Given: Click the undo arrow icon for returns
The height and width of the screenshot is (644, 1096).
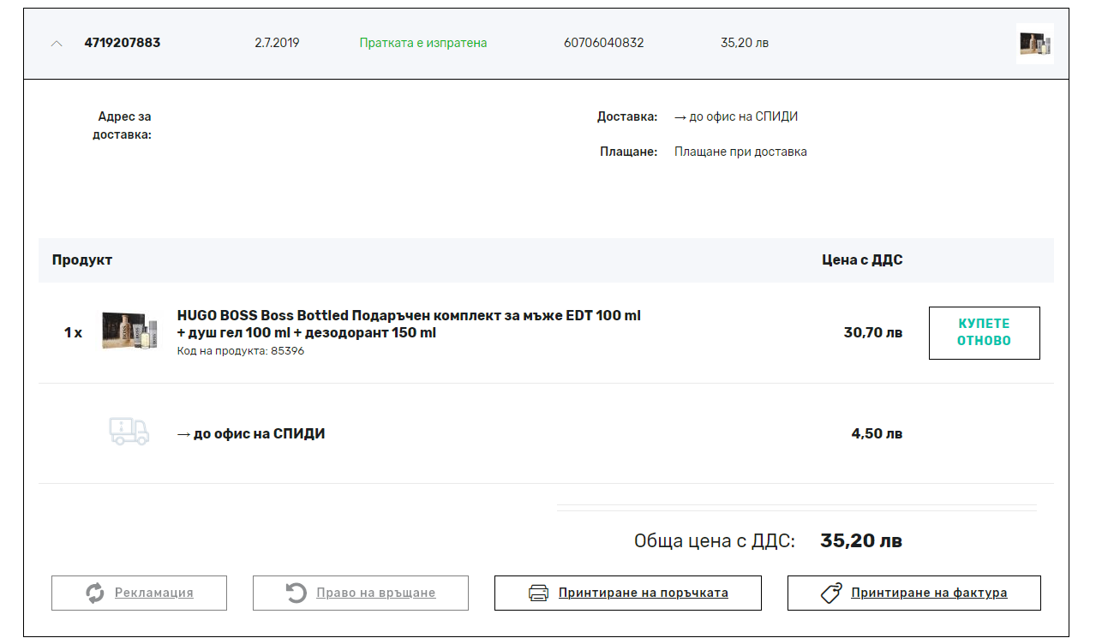Looking at the screenshot, I should (x=296, y=593).
